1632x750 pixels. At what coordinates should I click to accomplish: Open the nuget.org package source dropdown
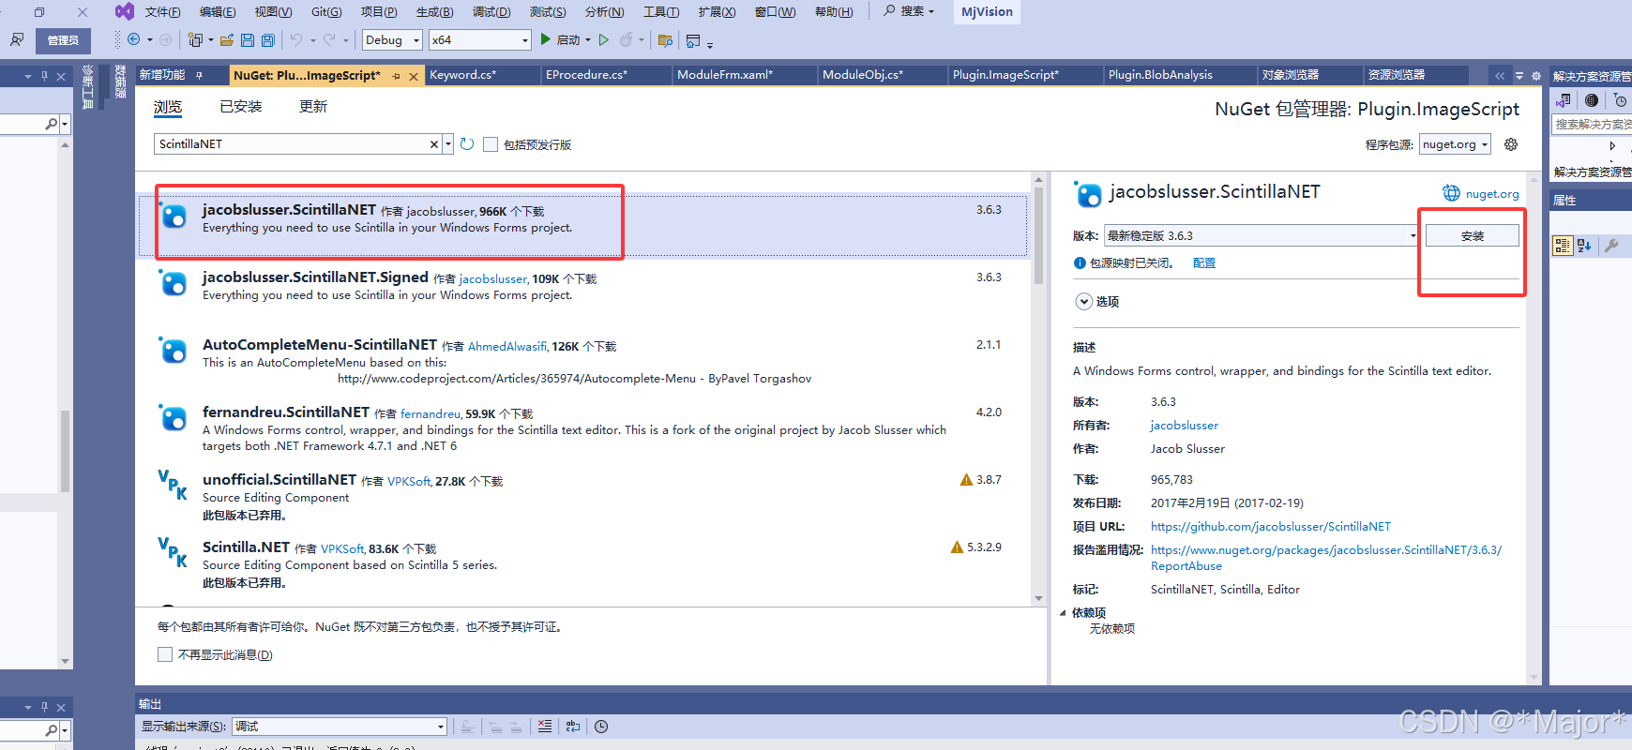[x=1455, y=144]
